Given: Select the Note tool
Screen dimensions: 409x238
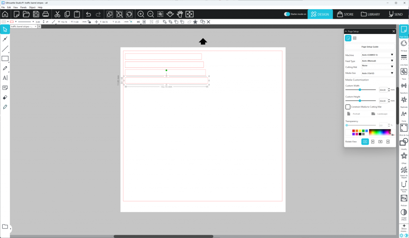Looking at the screenshot, I should pos(5,88).
